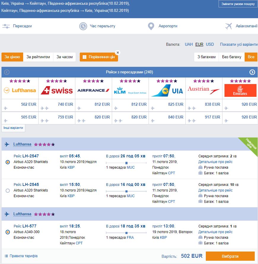Choose UIA 825 EUR price cell

[x=167, y=105]
